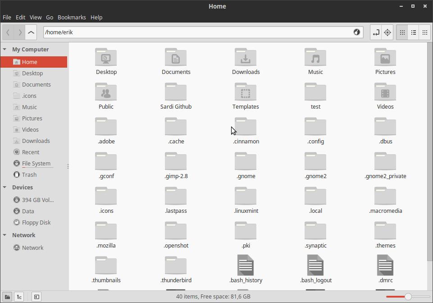Go up to the parent folder

pos(31,32)
